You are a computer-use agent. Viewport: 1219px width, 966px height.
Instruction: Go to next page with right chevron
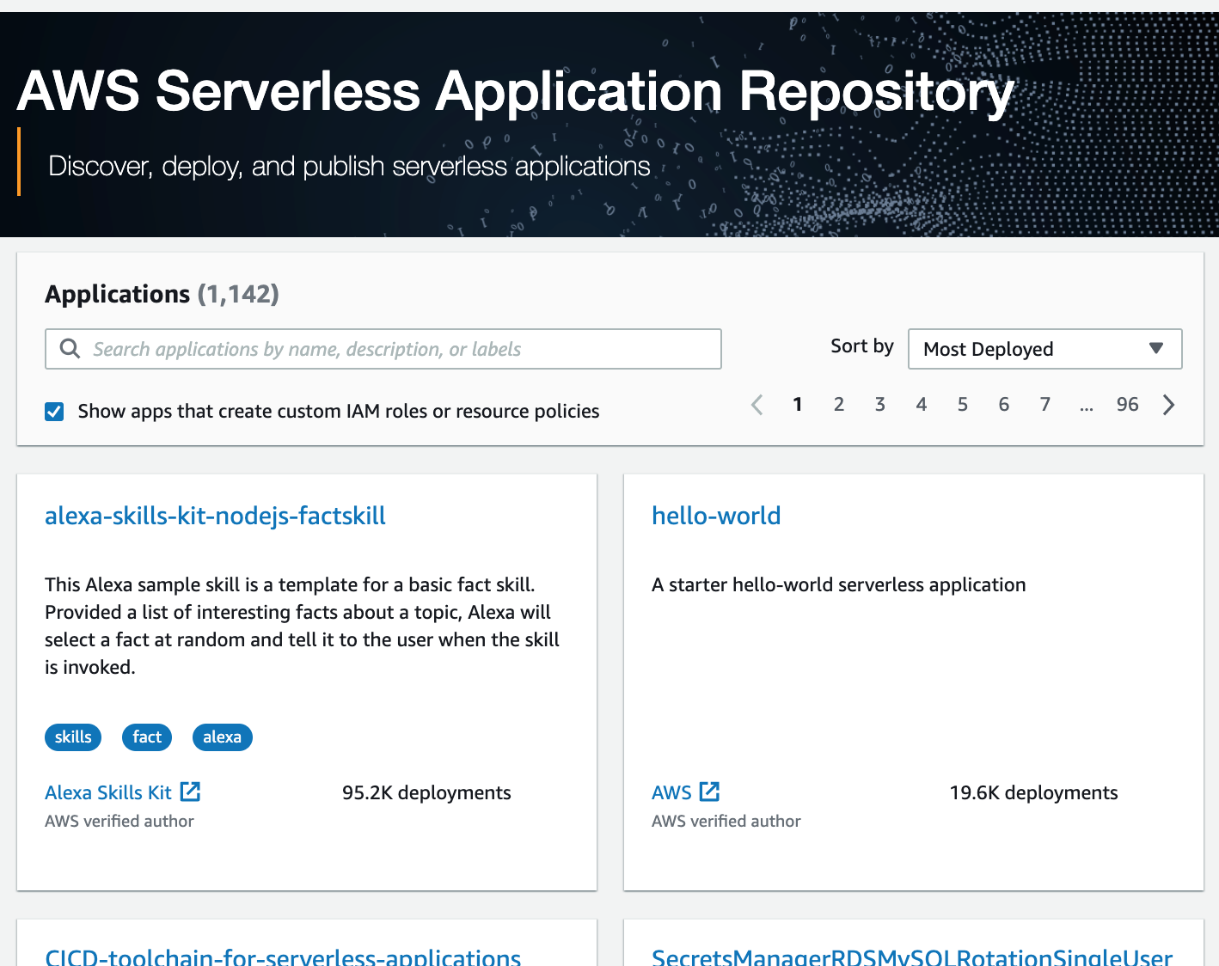click(x=1168, y=405)
